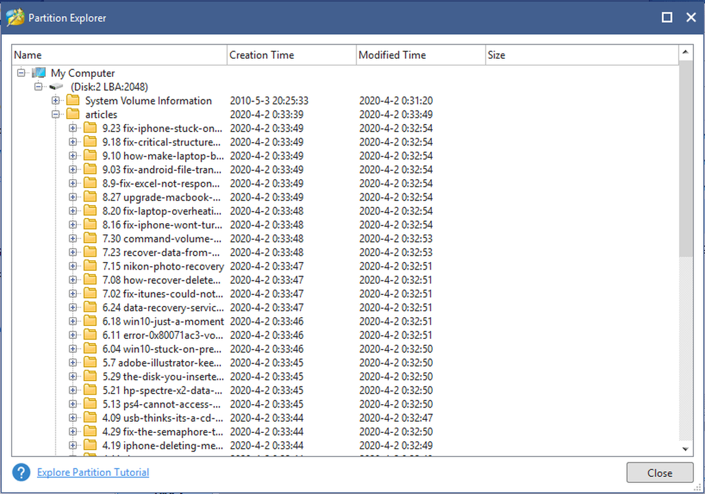Select modified time 2020-4-2 0:31:20
705x494 pixels.
(x=396, y=100)
